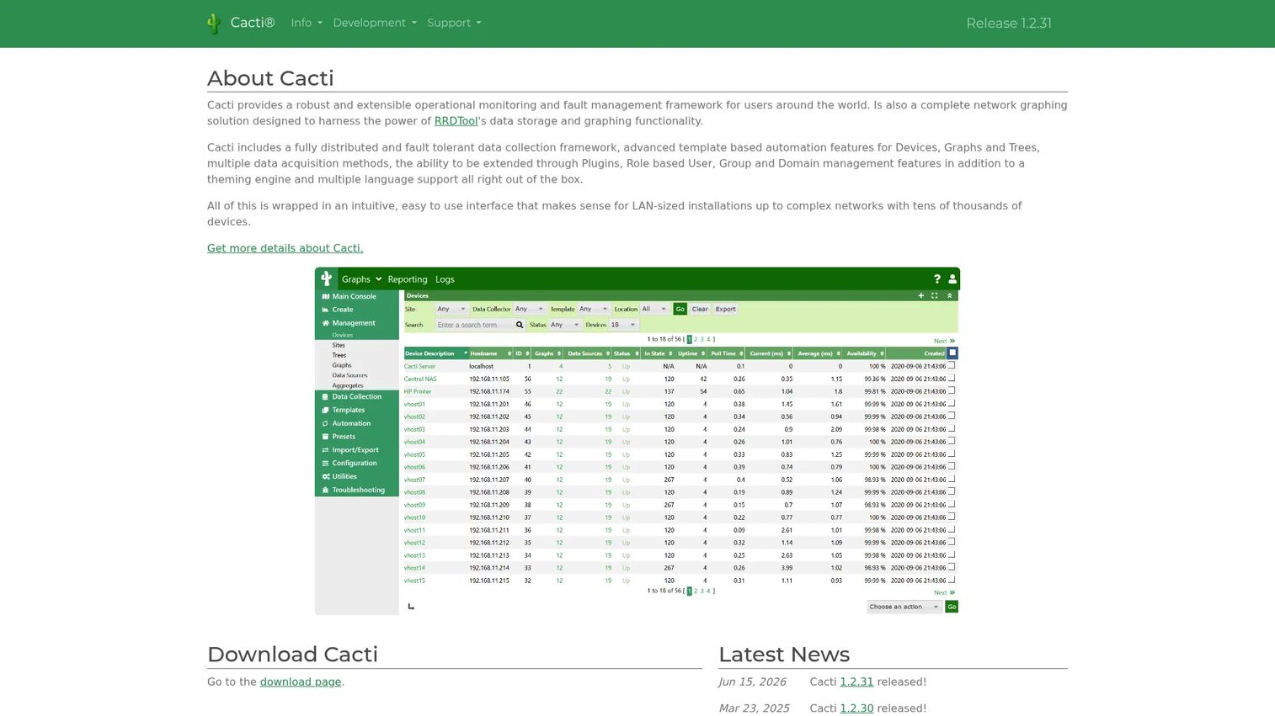Follow the RRDTool hyperlink
Viewport: 1275px width, 716px height.
(456, 121)
